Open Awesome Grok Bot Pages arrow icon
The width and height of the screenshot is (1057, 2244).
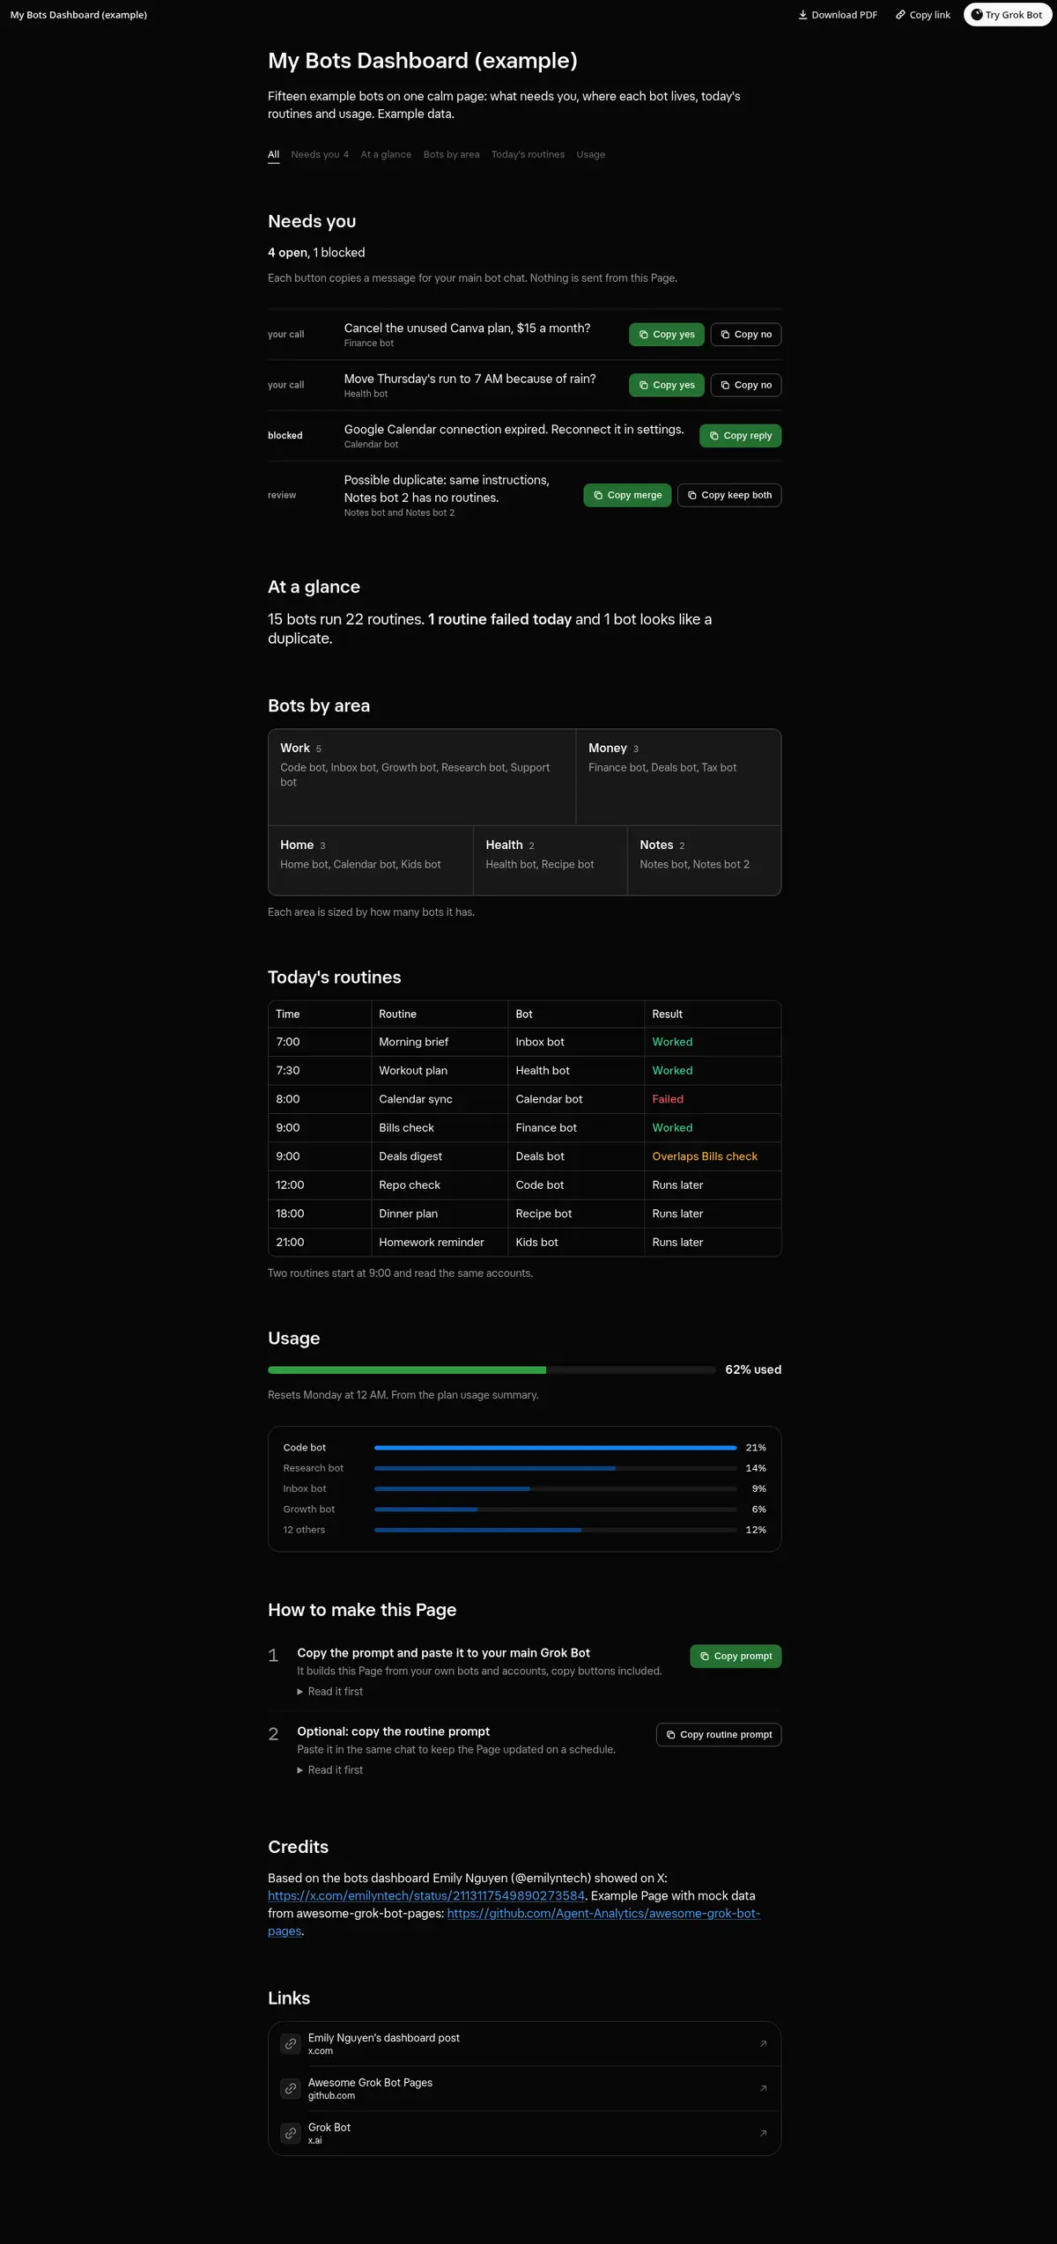point(763,2088)
